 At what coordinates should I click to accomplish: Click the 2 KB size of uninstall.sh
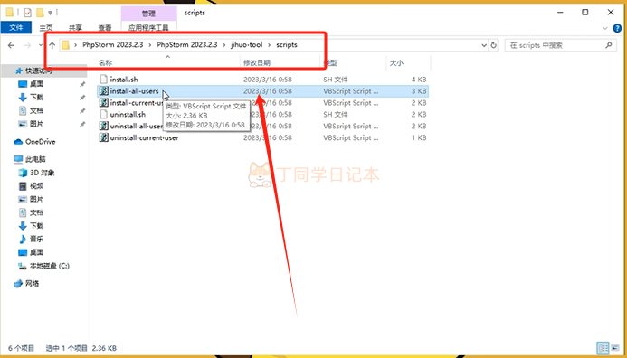point(419,114)
